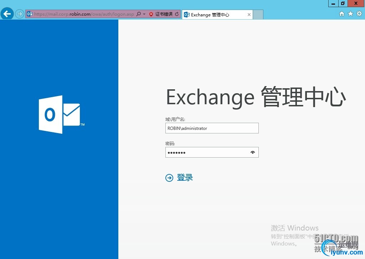This screenshot has width=365, height=259.
Task: Expand the address bar dropdown arrow
Action: coord(144,14)
